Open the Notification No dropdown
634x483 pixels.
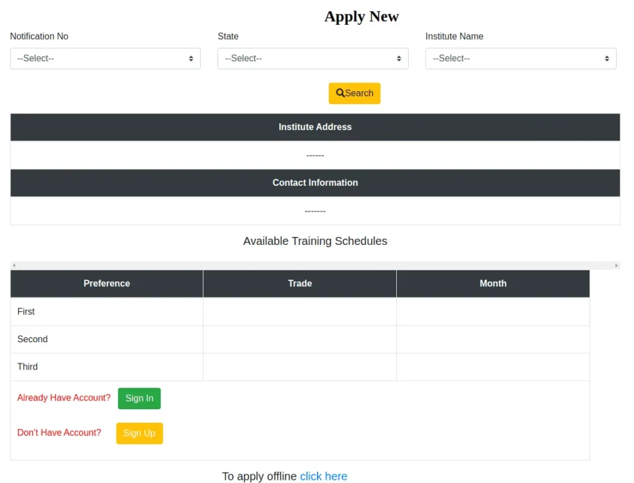(105, 58)
